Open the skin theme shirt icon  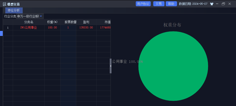(x=212, y=4)
